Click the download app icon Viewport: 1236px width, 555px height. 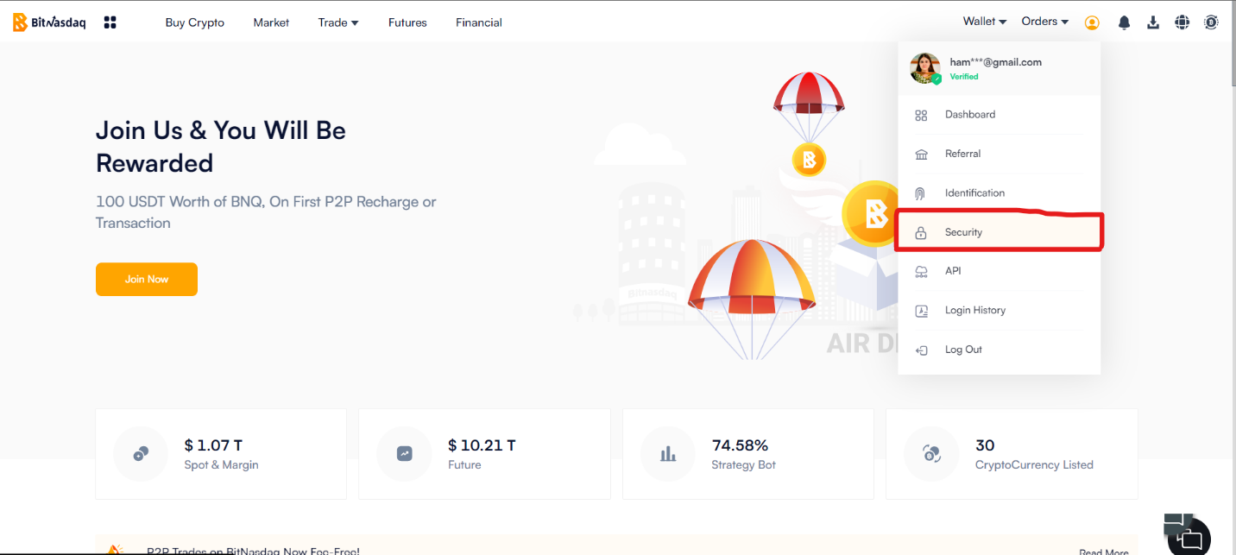click(1153, 22)
